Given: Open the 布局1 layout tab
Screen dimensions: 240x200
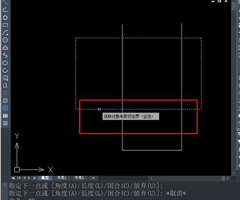Looking at the screenshot, I should (62, 178).
